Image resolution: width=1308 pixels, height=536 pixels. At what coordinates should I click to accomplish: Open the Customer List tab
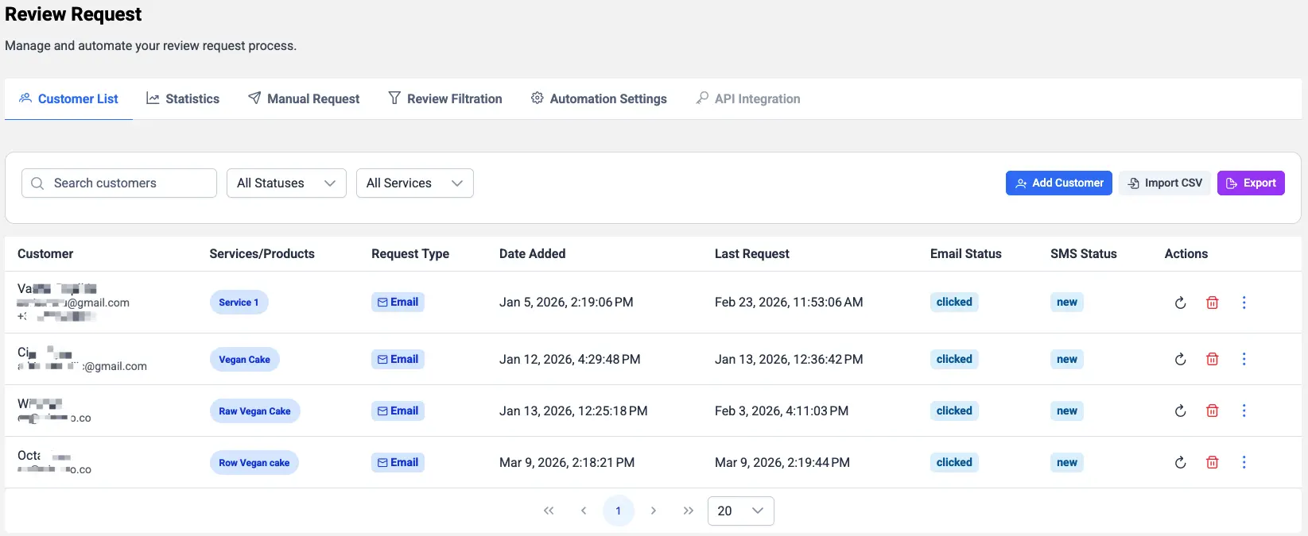pyautogui.click(x=68, y=98)
